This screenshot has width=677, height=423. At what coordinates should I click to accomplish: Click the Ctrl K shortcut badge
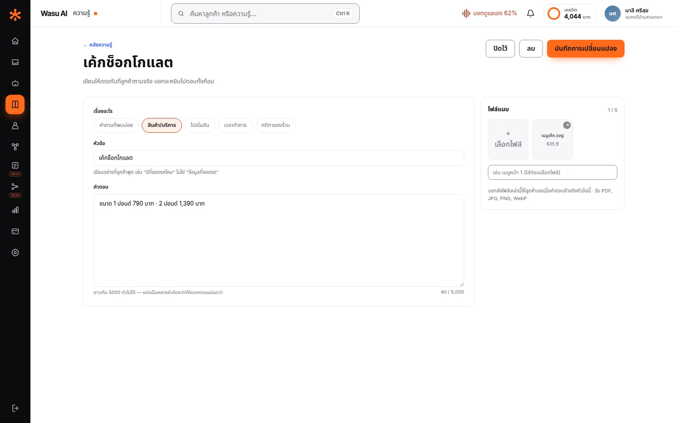(343, 14)
